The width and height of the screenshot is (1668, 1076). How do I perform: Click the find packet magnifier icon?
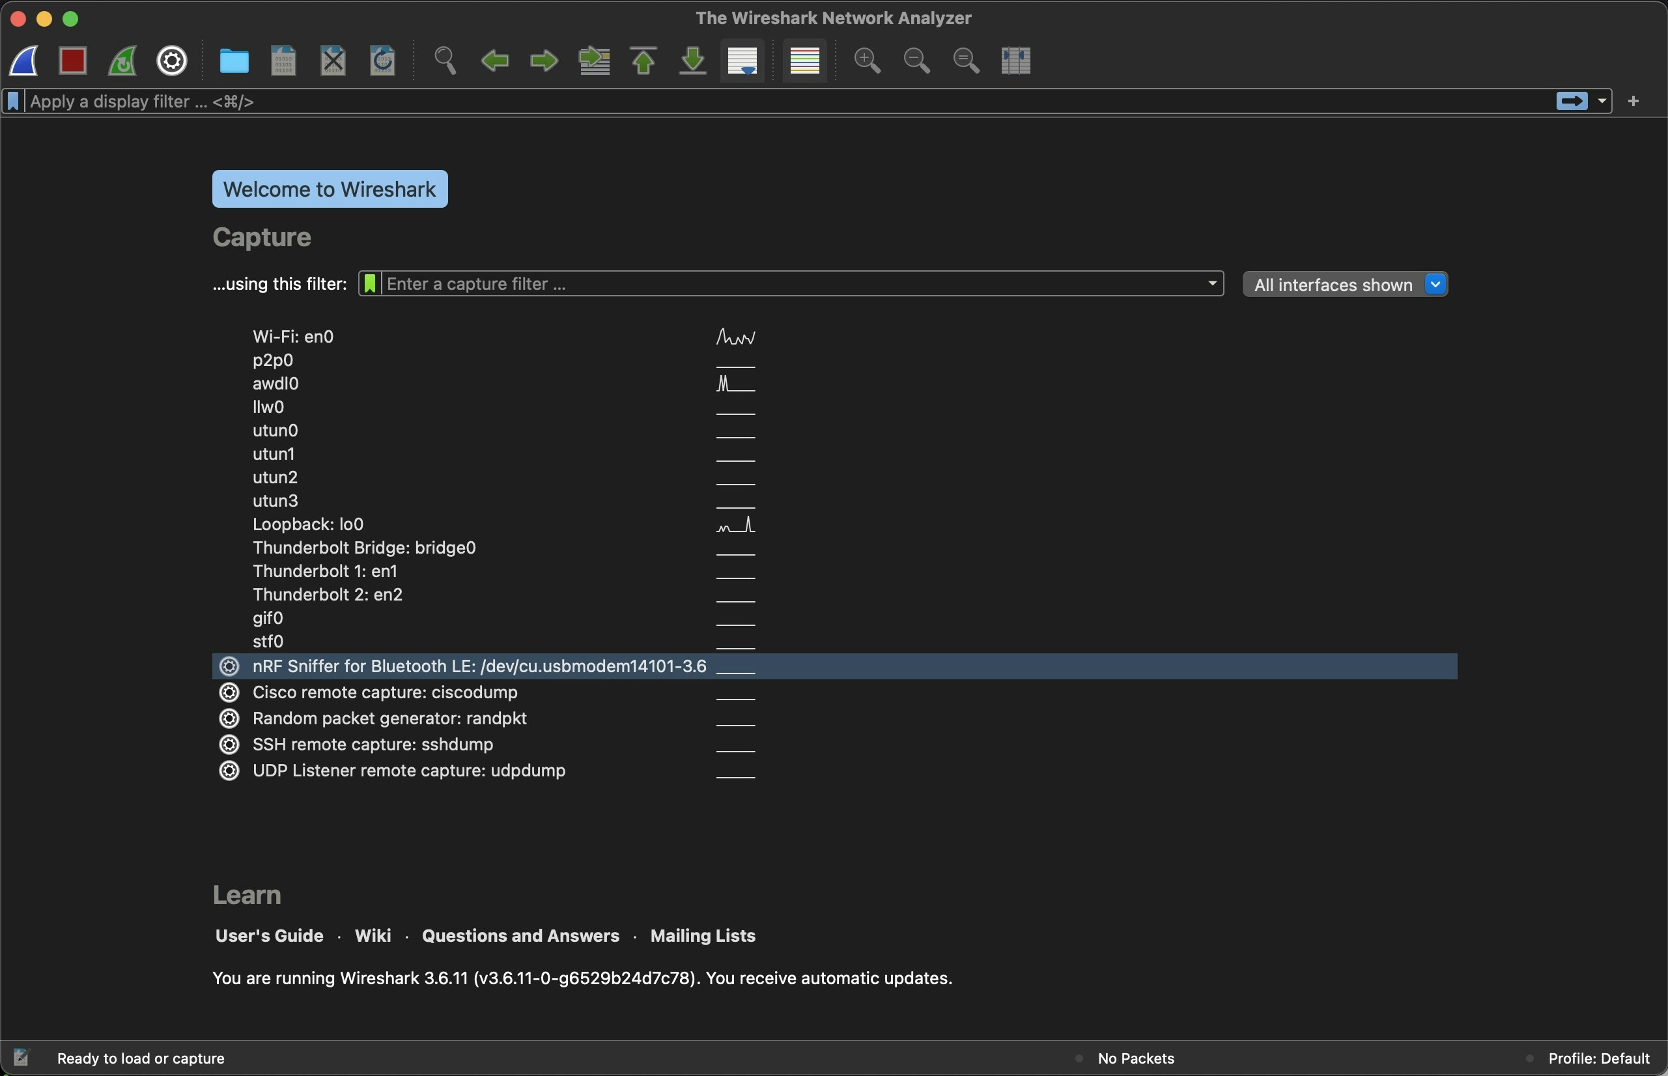click(445, 61)
